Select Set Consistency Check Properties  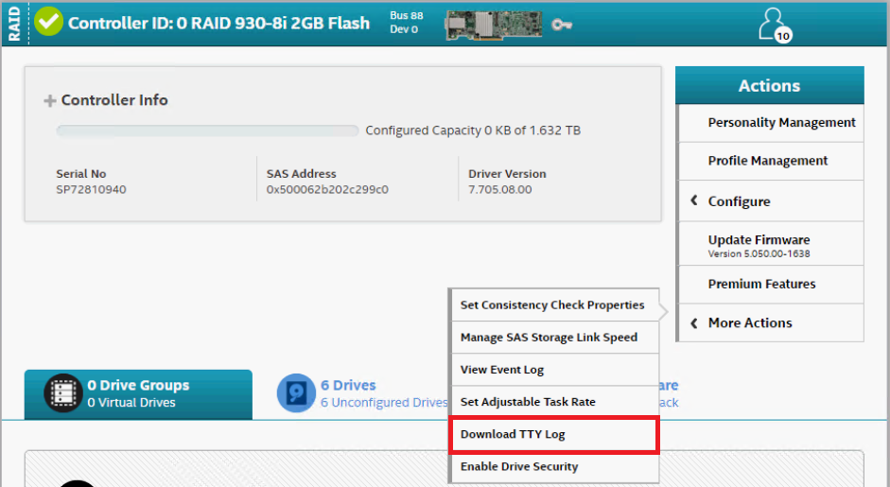click(552, 305)
